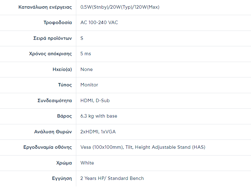Click the "Σειρά προϊόντων" label

[52, 38]
